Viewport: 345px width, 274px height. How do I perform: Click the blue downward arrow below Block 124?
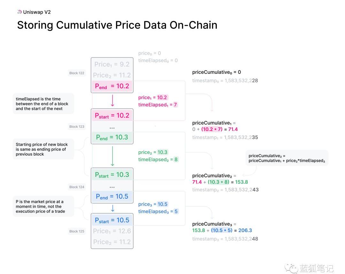[112, 208]
